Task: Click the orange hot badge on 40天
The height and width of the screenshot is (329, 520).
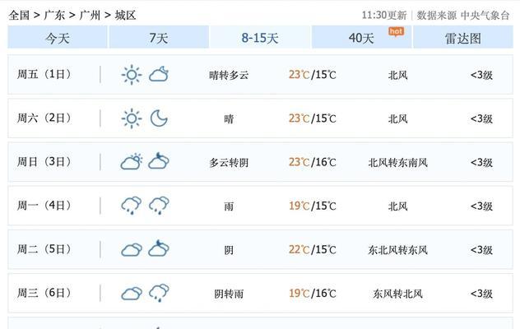Action: [397, 32]
